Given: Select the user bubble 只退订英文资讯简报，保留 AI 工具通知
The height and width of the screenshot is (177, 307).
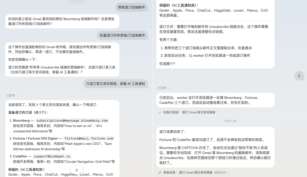Looking at the screenshot, I should 115,84.
